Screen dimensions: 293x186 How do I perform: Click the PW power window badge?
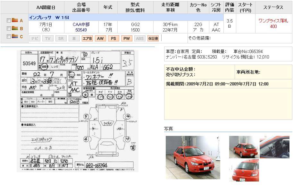(x=127, y=39)
